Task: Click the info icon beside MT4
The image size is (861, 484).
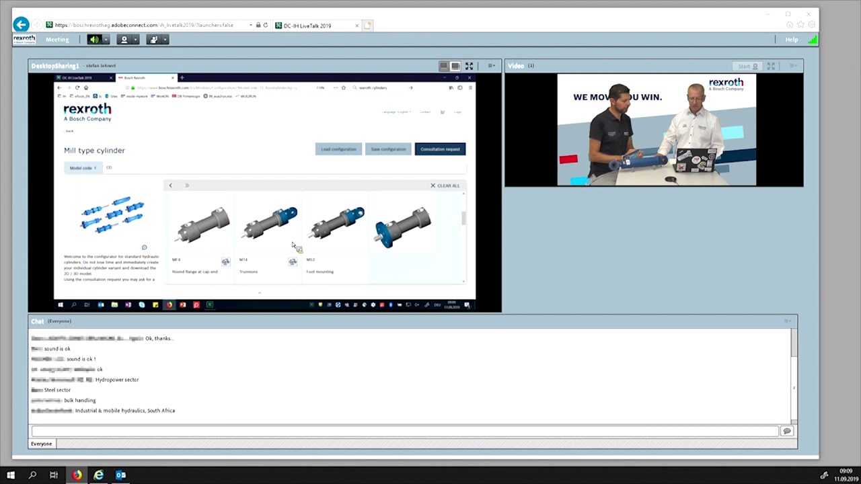Action: (x=293, y=261)
